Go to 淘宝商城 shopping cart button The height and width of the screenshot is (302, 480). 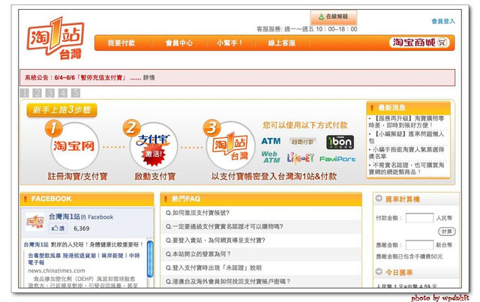(419, 43)
